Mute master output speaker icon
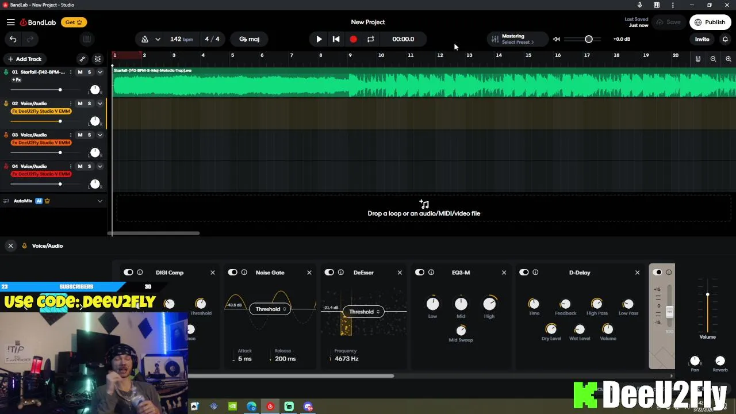The height and width of the screenshot is (414, 736). click(556, 39)
